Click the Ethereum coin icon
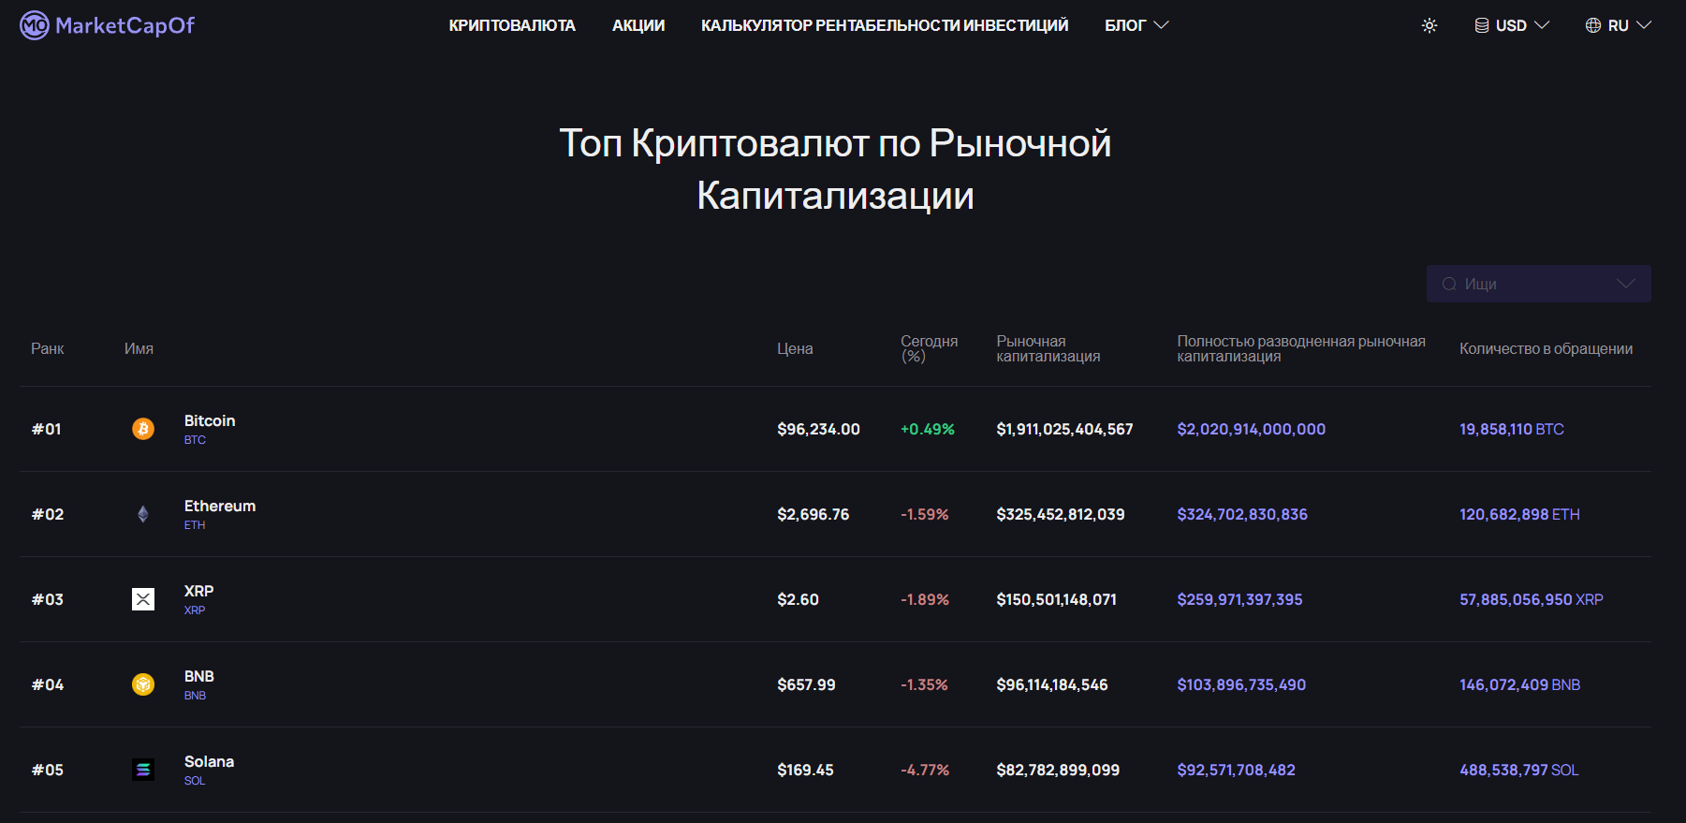This screenshot has width=1686, height=823. click(143, 514)
